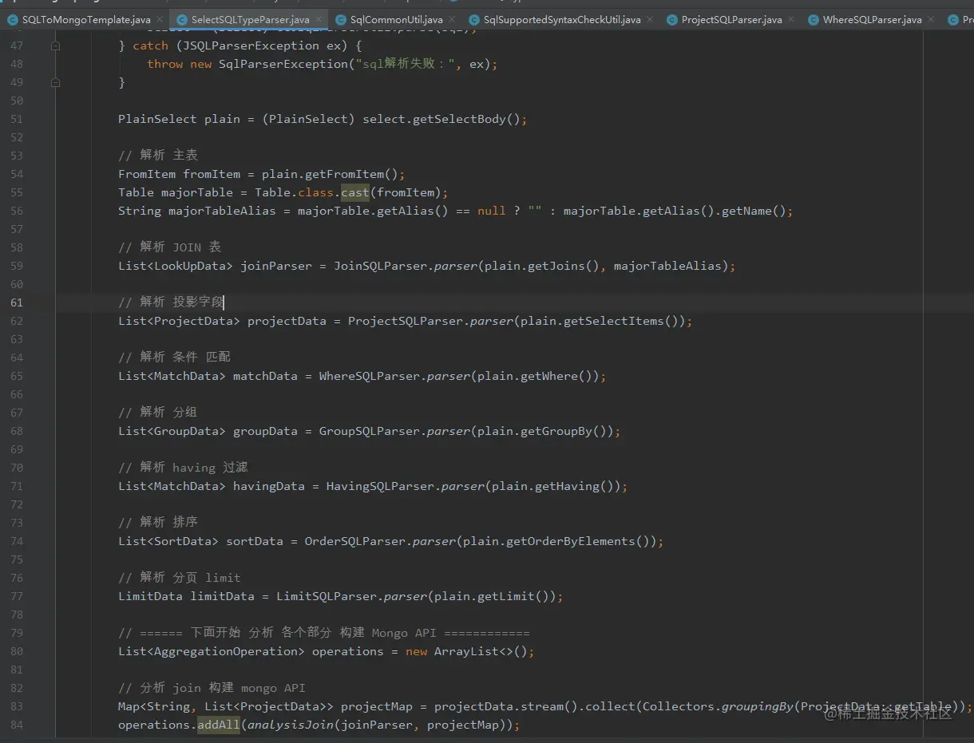Click getFromItem() on line 54
The image size is (974, 743).
(350, 174)
